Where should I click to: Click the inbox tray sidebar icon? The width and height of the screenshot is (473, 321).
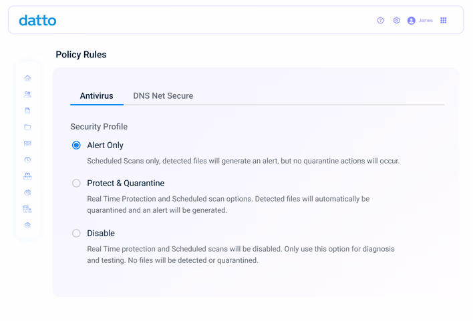coord(27,143)
